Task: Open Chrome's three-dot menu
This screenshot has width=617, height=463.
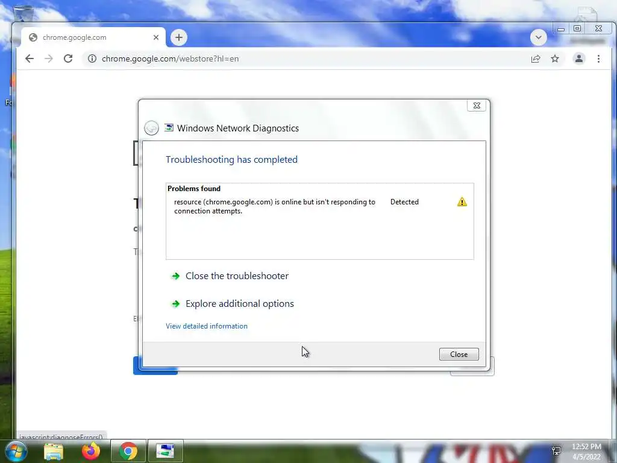Action: tap(598, 58)
